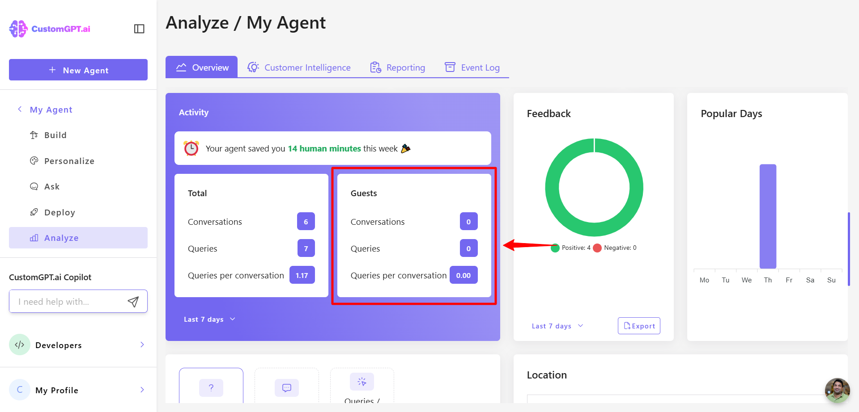Create a New Agent
859x412 pixels.
click(x=78, y=70)
